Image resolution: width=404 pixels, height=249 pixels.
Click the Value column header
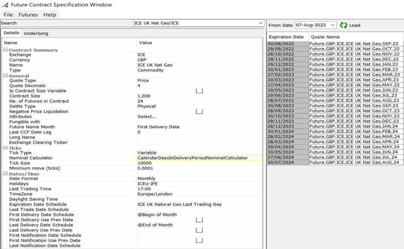coord(199,43)
